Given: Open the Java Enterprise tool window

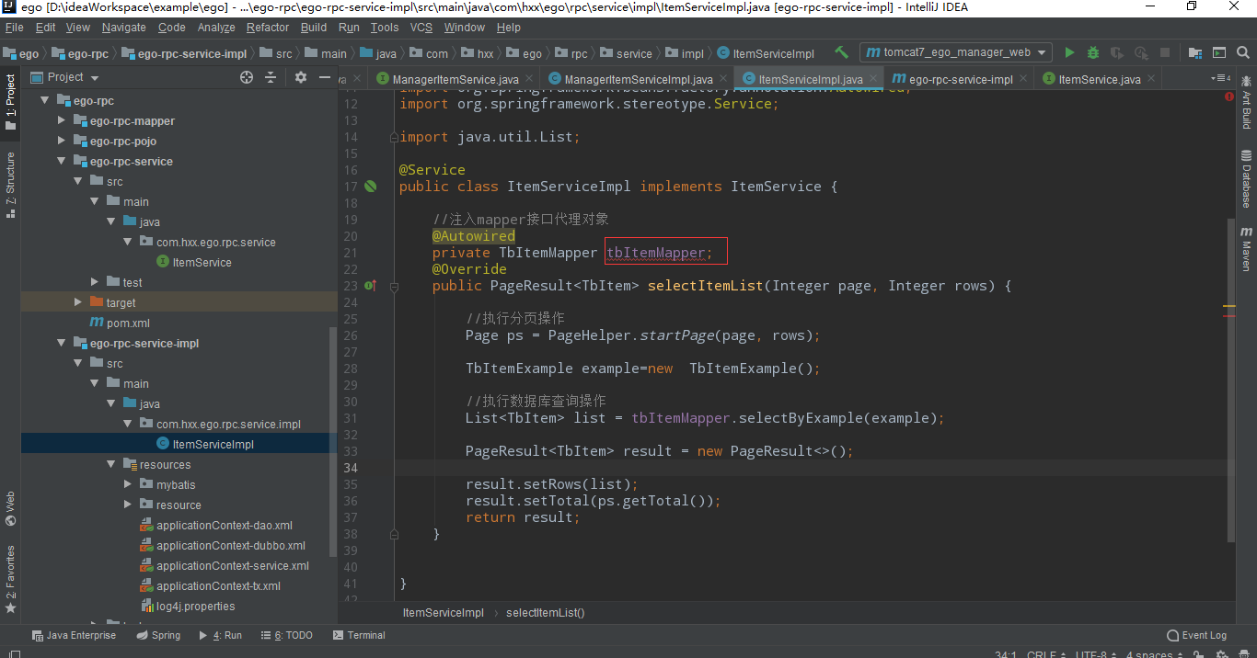Looking at the screenshot, I should tap(74, 635).
